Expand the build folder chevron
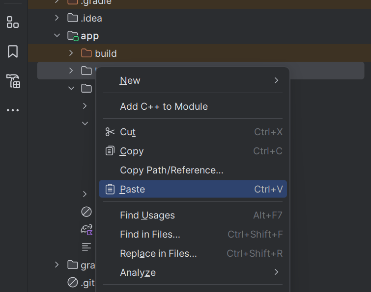This screenshot has width=371, height=292. [71, 53]
